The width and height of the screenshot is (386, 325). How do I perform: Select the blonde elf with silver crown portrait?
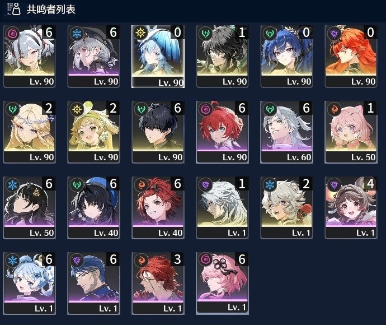coord(29,132)
